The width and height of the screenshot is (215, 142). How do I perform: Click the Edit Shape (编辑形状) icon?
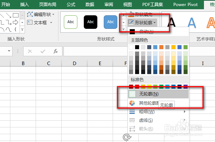coord(30,14)
